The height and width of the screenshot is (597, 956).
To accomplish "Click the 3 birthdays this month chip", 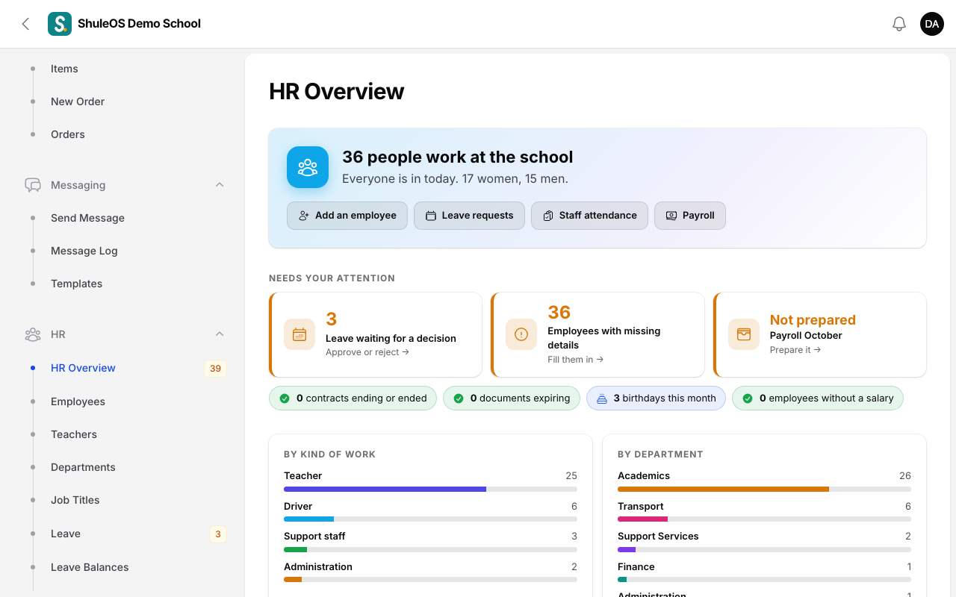I will click(656, 398).
